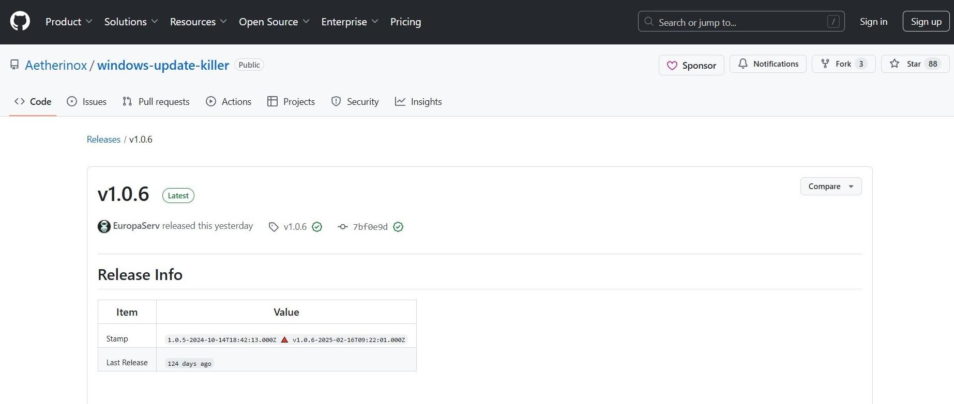The width and height of the screenshot is (954, 404).
Task: Click the v1.0.6 tag icon
Action: (274, 227)
